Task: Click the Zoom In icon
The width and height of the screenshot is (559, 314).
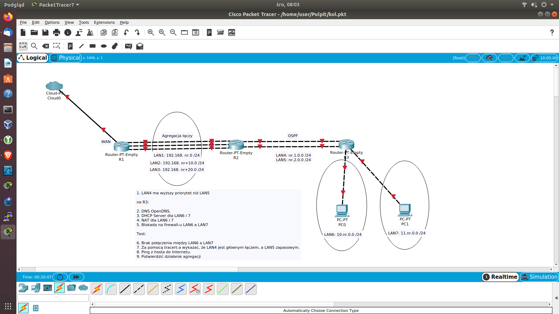Action: pos(151,32)
